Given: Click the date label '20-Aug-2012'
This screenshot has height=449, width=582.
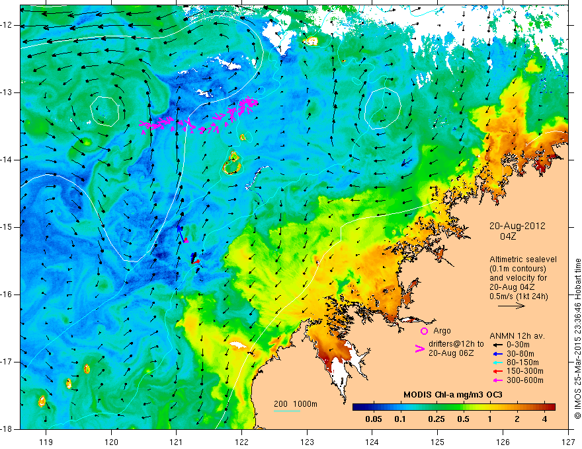Looking at the screenshot, I should point(517,226).
